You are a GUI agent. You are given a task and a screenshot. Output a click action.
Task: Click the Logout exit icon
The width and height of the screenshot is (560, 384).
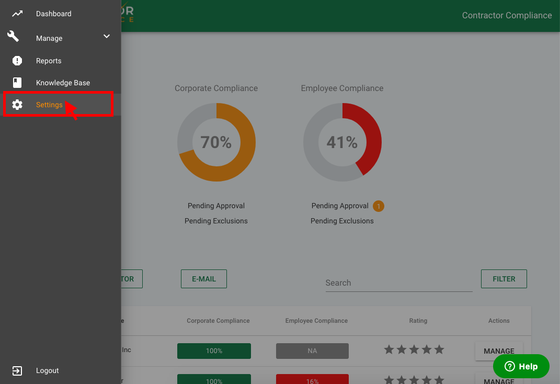click(x=17, y=370)
